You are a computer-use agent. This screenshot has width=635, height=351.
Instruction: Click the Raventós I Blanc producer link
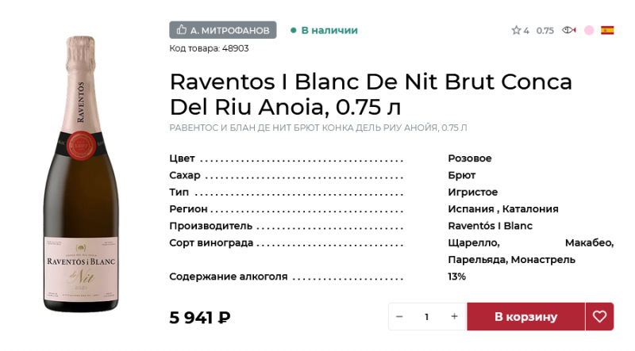(490, 226)
